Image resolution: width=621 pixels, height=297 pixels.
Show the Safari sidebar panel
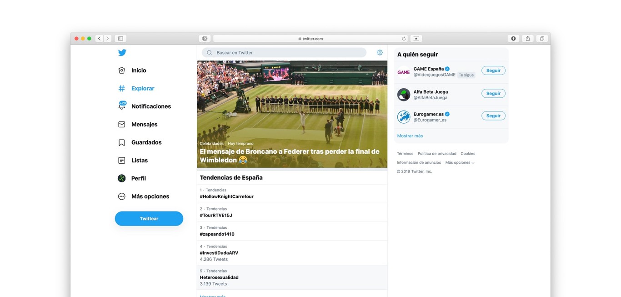120,38
